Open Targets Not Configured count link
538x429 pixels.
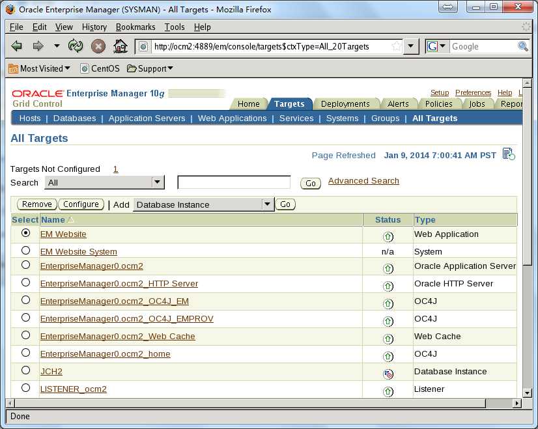(x=116, y=169)
